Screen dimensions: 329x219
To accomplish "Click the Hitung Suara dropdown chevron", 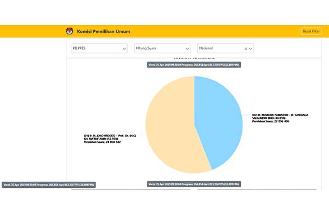I will 186,49.
